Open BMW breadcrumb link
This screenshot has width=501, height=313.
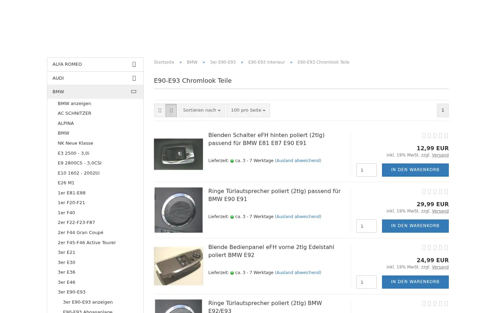pos(192,62)
